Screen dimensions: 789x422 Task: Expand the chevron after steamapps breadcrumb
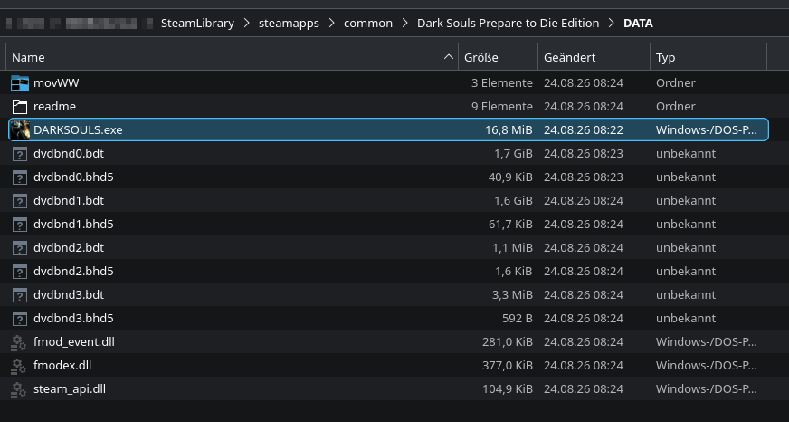331,24
